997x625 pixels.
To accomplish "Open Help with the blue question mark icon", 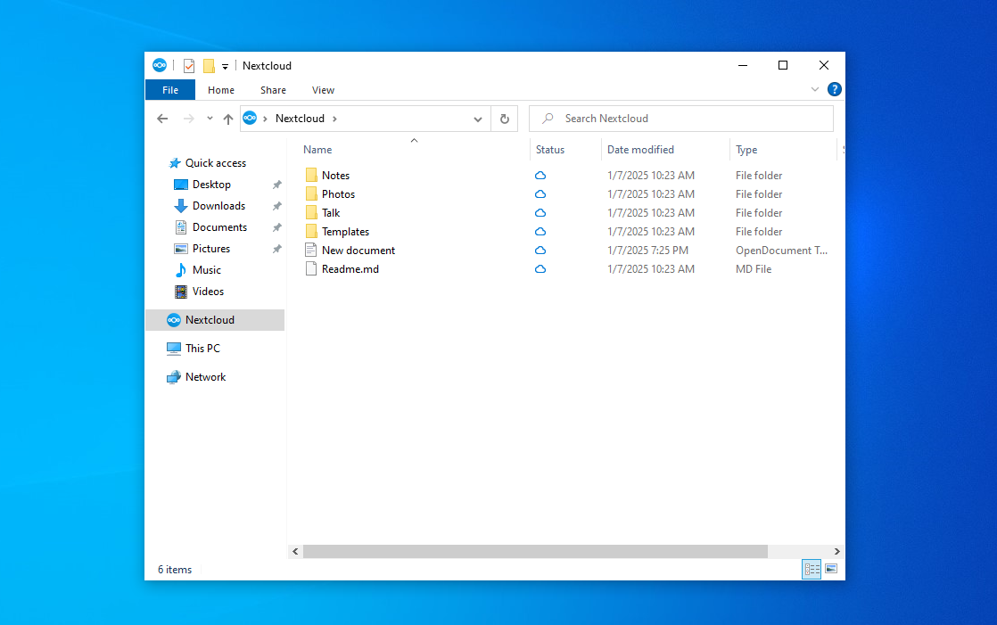I will [x=834, y=90].
